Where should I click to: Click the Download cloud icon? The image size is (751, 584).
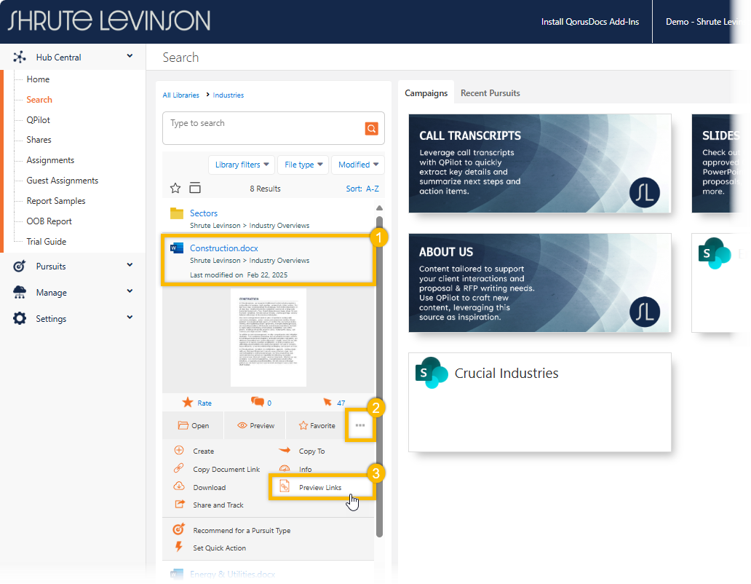(179, 487)
